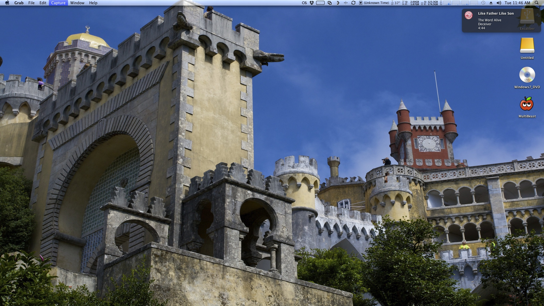544x306 pixels.
Task: Click the Tue 11:46 AM clock
Action: tap(517, 3)
